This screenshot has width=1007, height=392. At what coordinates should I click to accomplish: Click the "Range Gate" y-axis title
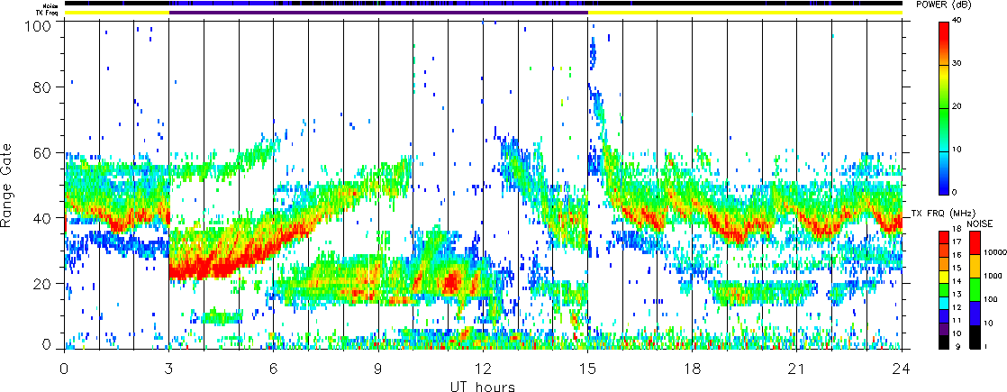click(x=8, y=186)
